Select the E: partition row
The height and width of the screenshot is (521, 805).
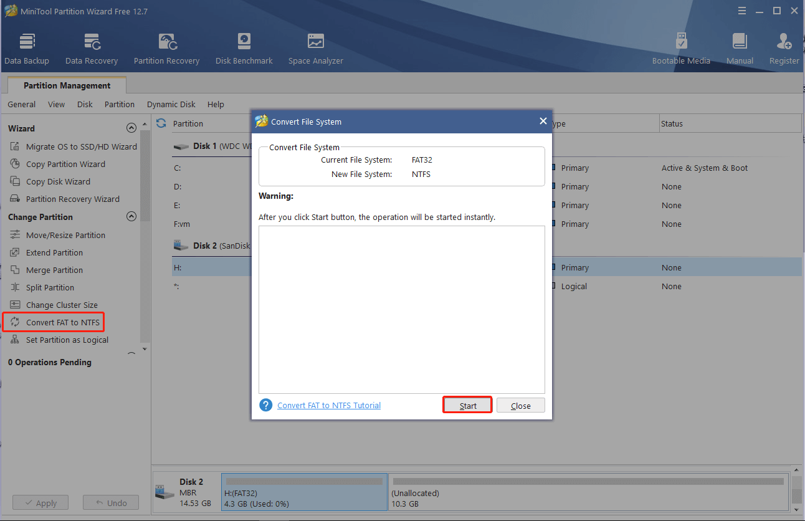[x=487, y=205]
